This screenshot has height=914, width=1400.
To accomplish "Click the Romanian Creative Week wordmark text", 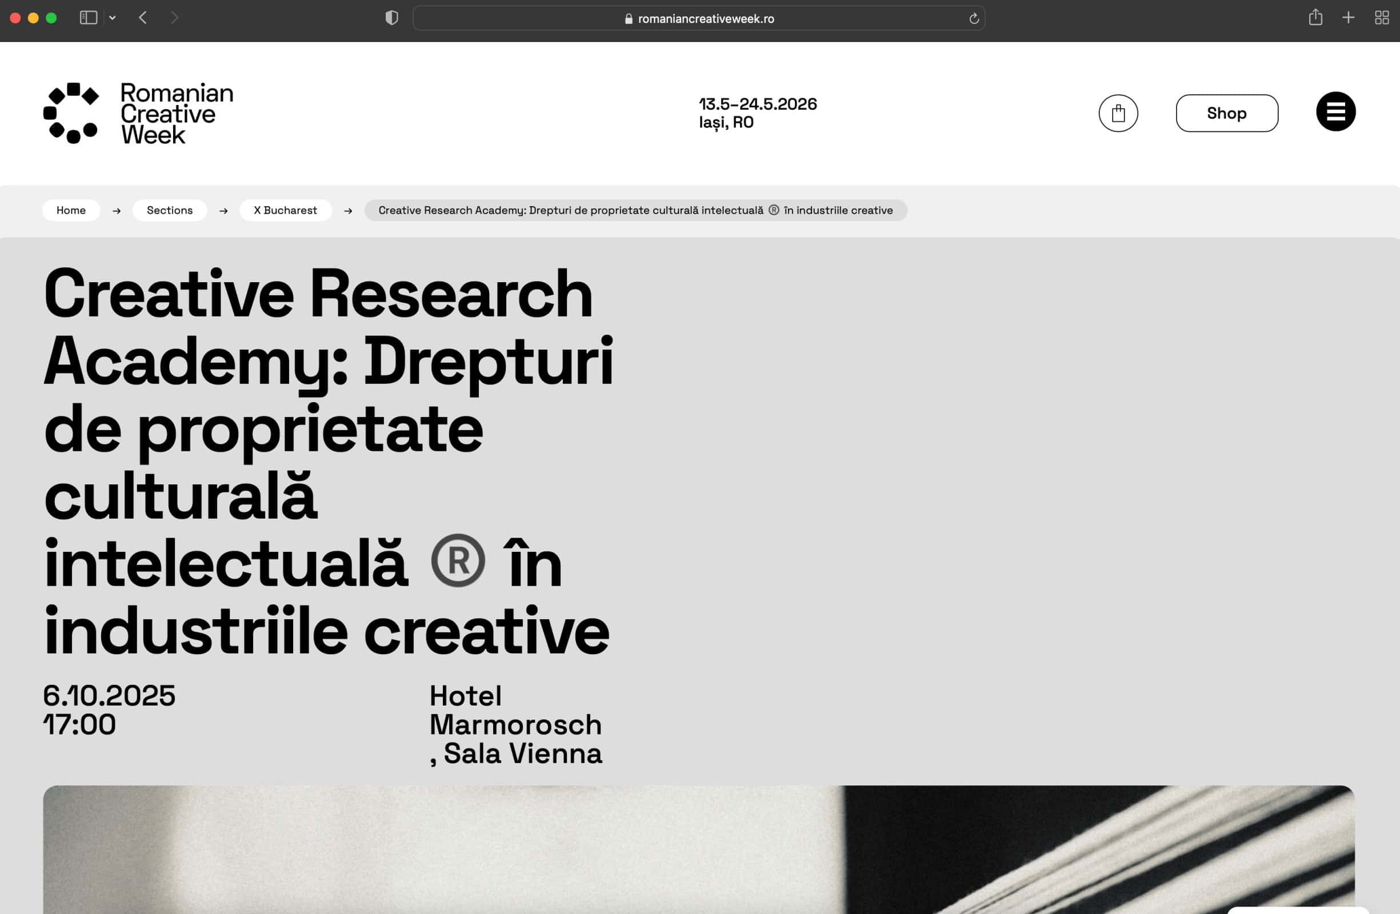I will pos(177,114).
